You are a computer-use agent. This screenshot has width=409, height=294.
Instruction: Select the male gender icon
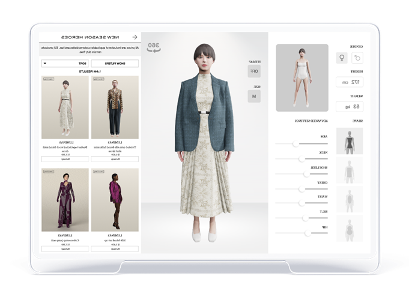357,58
